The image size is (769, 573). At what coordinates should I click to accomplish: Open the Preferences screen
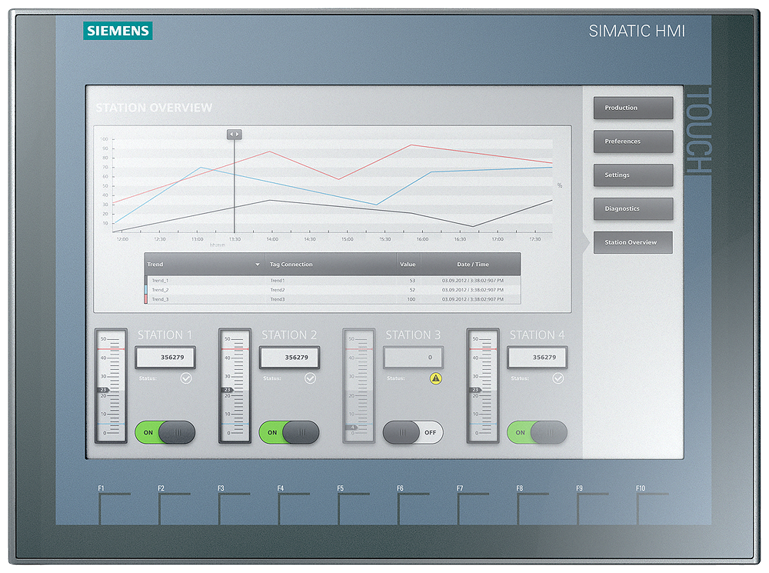[x=632, y=141]
